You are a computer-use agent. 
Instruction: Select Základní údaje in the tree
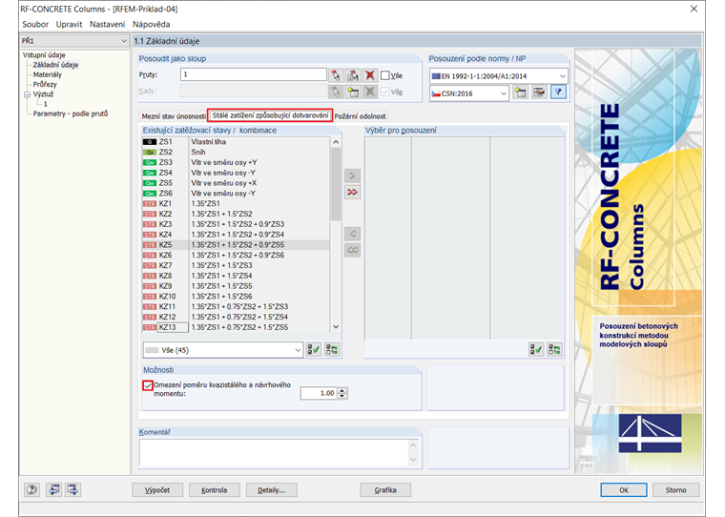(55, 65)
